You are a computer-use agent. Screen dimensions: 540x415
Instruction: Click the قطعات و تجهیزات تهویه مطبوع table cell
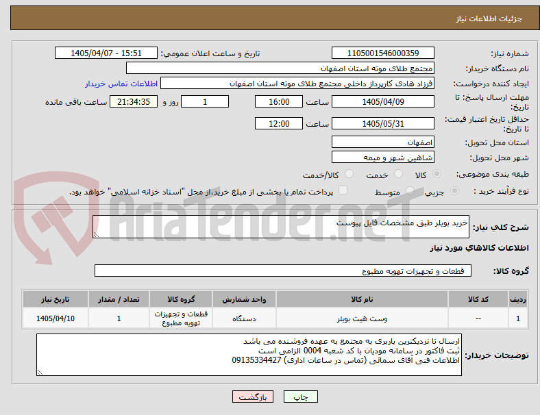181,318
